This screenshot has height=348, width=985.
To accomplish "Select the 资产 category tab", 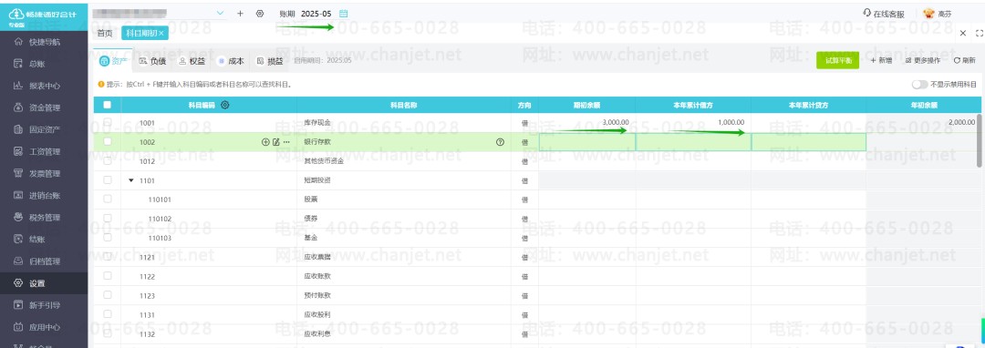I will (x=113, y=61).
